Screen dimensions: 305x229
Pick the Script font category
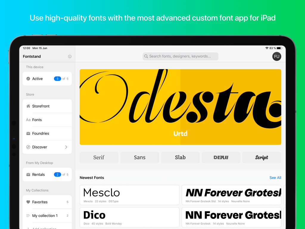pyautogui.click(x=262, y=157)
